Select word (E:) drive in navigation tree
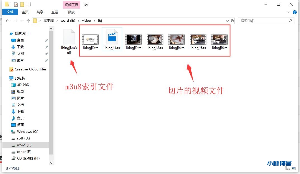Viewport: 300px width, 174px height. pos(24,145)
